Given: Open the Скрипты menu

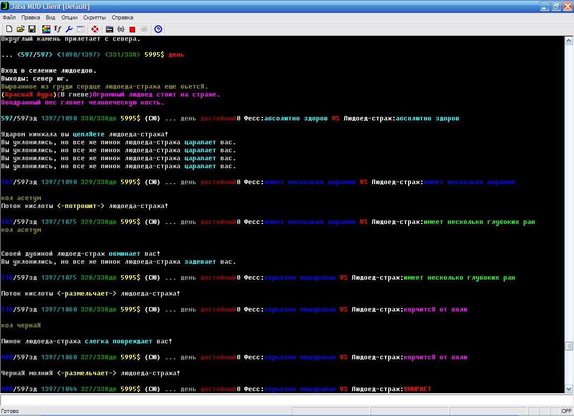Looking at the screenshot, I should click(95, 17).
